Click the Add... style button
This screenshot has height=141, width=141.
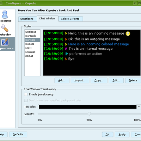(x=62, y=80)
